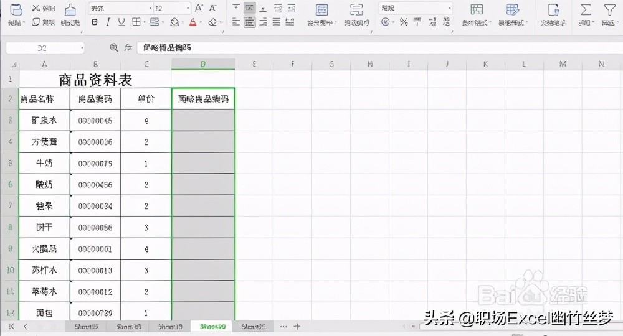This screenshot has height=336, width=623.
Task: Align text left horizontally
Action: coord(236,22)
